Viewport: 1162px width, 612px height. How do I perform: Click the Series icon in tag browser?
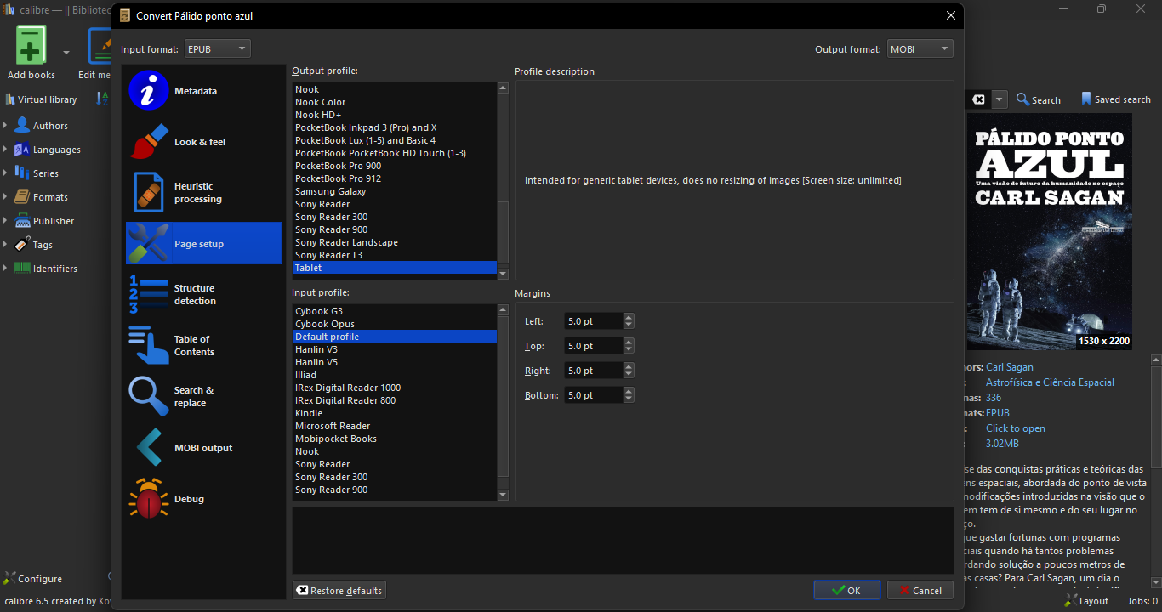pyautogui.click(x=22, y=173)
